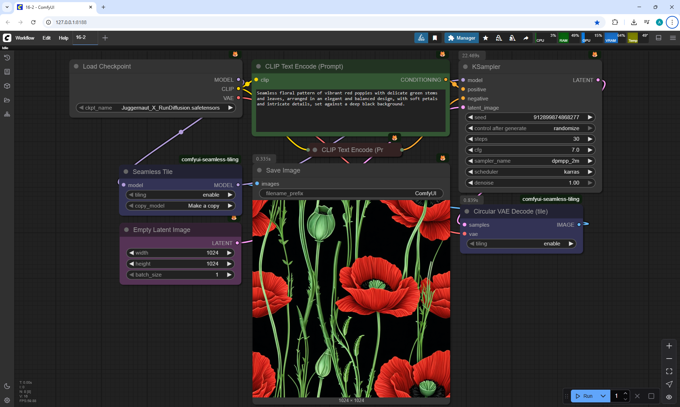Open the node library sidebar icon

click(x=7, y=72)
